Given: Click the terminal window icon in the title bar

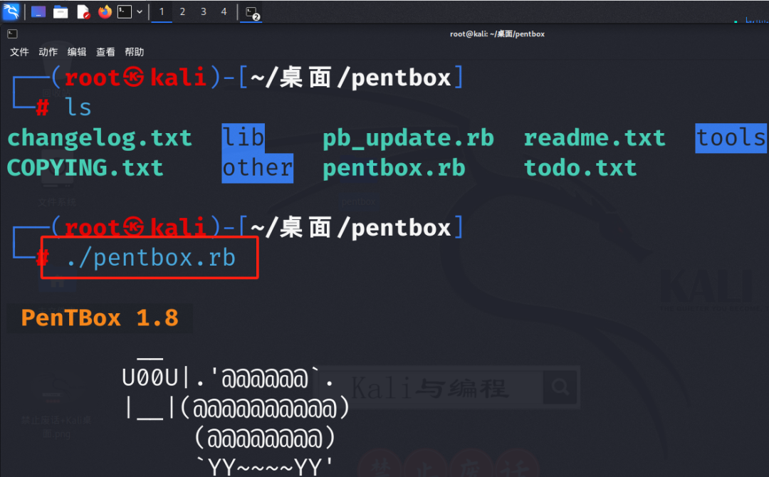Looking at the screenshot, I should pos(12,34).
